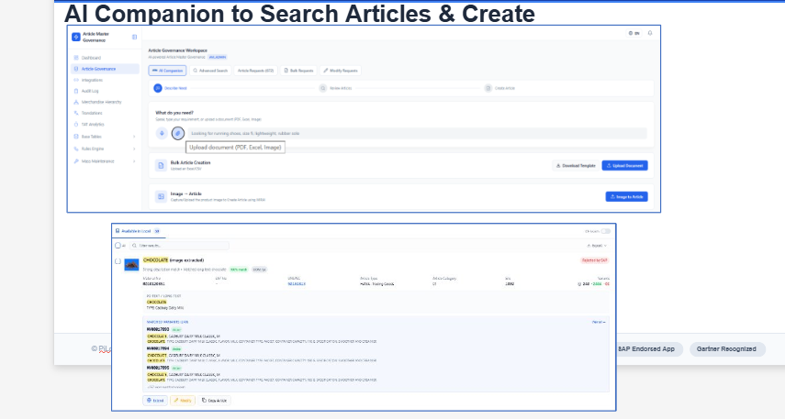Open the EN language selector
Viewport: 785px width, 419px height.
pyautogui.click(x=634, y=34)
